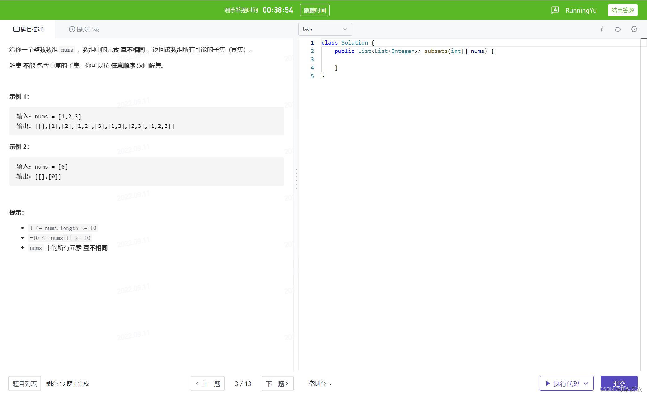Switch to the submission records tab

pos(84,29)
